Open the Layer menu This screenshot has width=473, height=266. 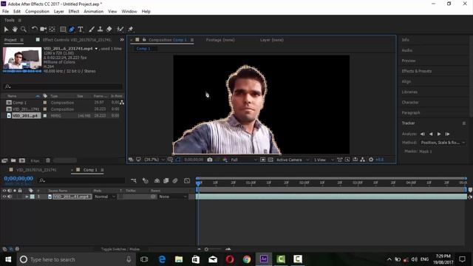(59, 12)
